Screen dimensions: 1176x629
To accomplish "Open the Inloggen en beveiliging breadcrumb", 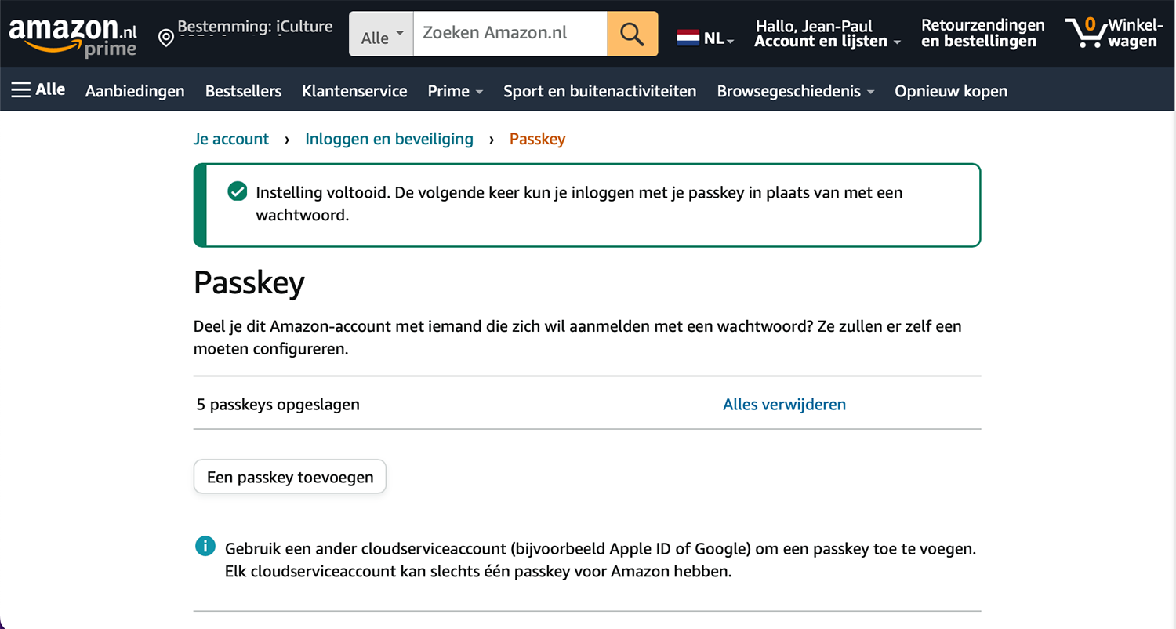I will click(x=389, y=139).
